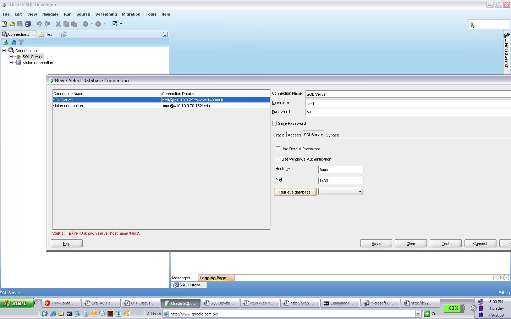Toggle Use Windows Authentication
Viewport: 511px width, 319px height.
point(278,159)
